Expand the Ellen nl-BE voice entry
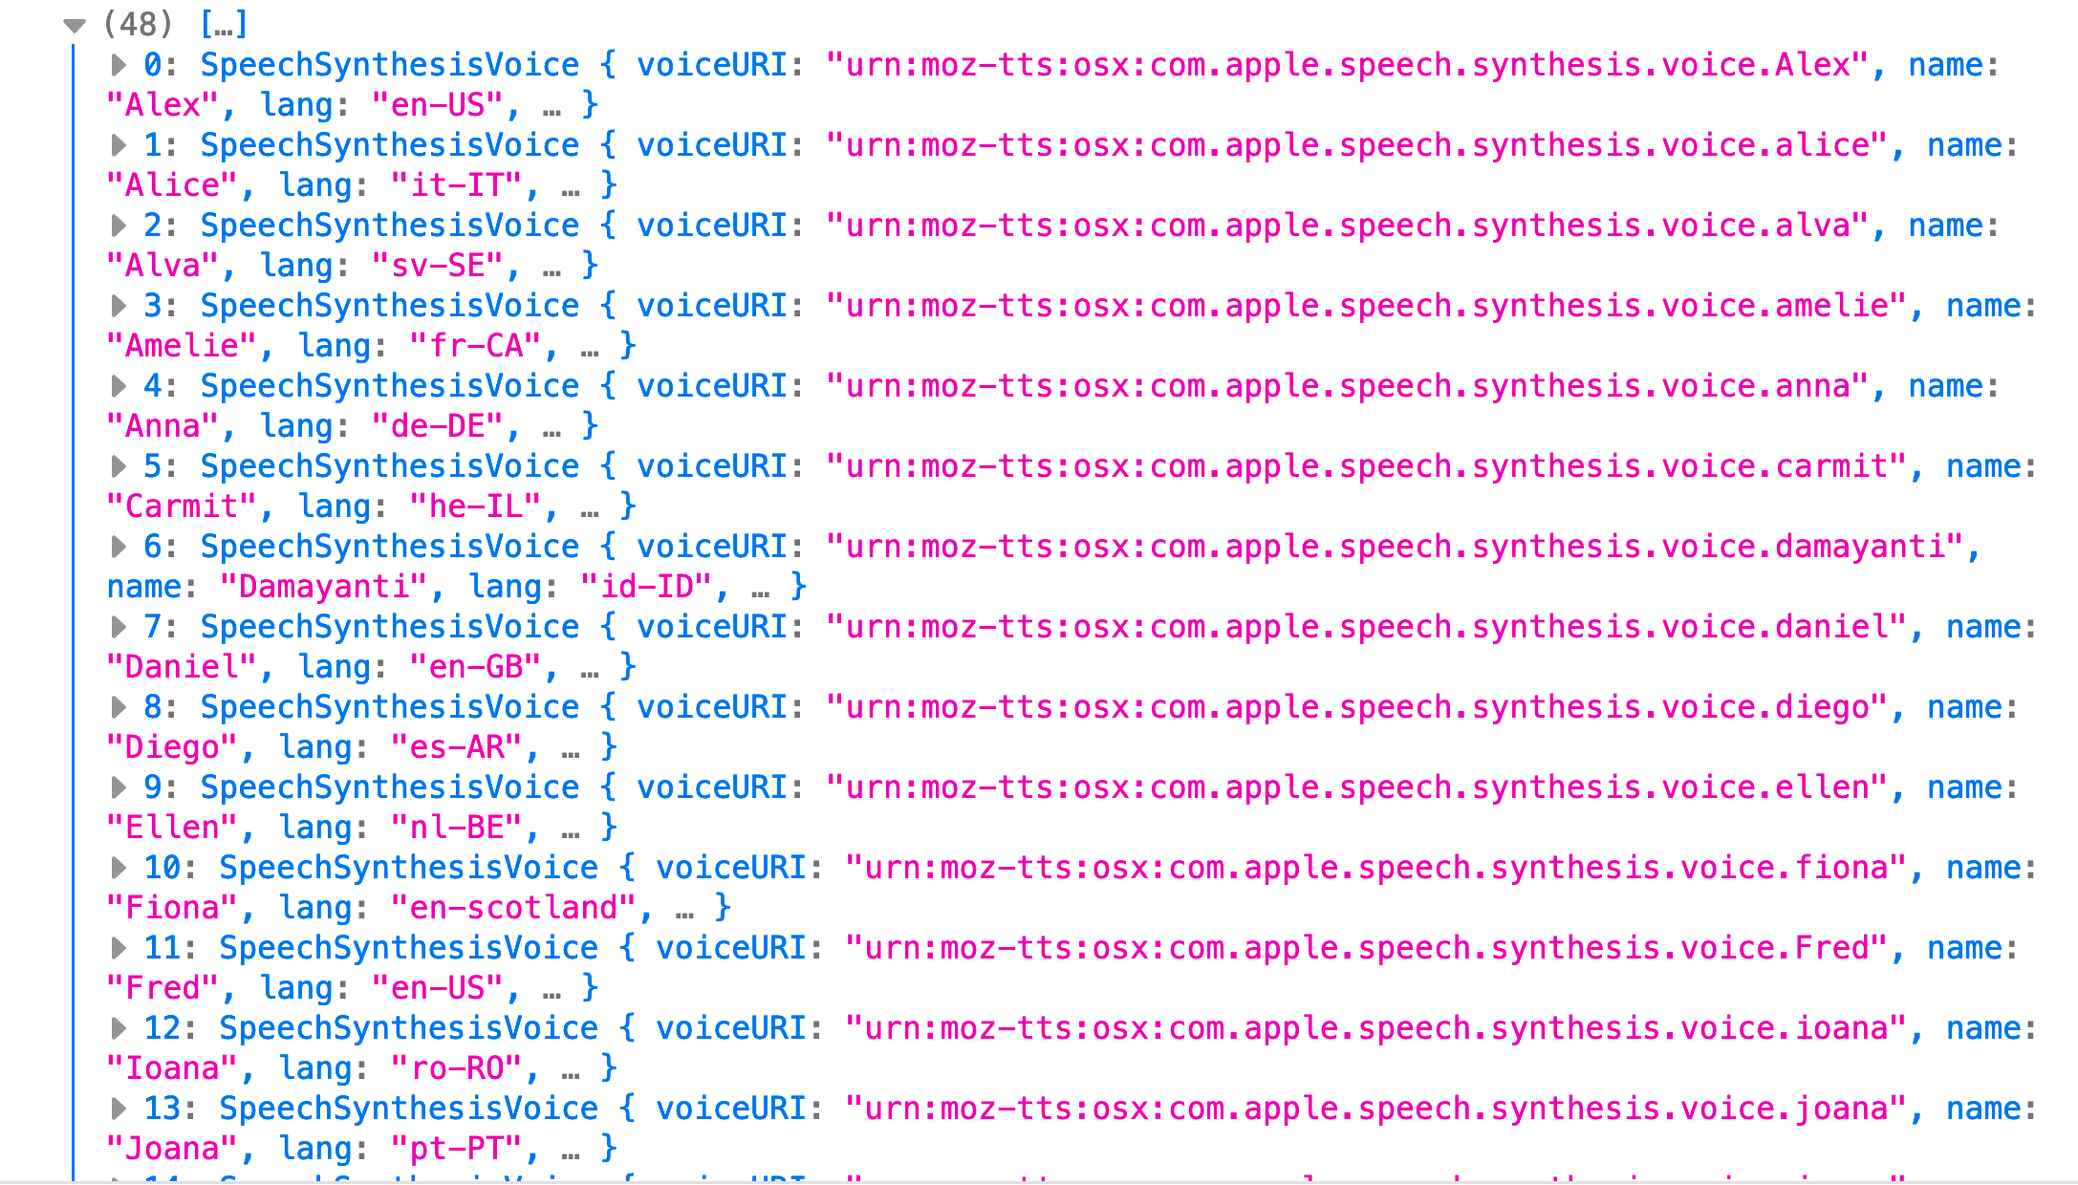Screen dimensions: 2078x1185 117,786
